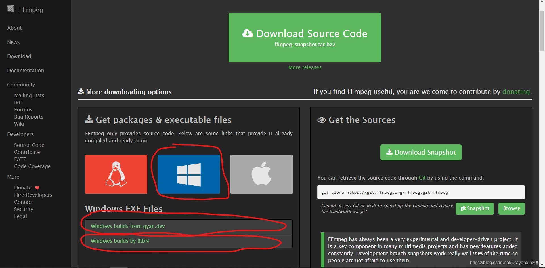Open Source Code in Developers section
Viewport: 545px width, 268px height.
pos(29,145)
